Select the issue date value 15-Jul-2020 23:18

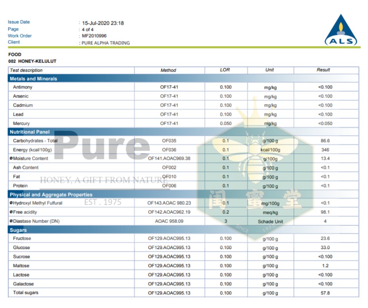click(x=103, y=23)
